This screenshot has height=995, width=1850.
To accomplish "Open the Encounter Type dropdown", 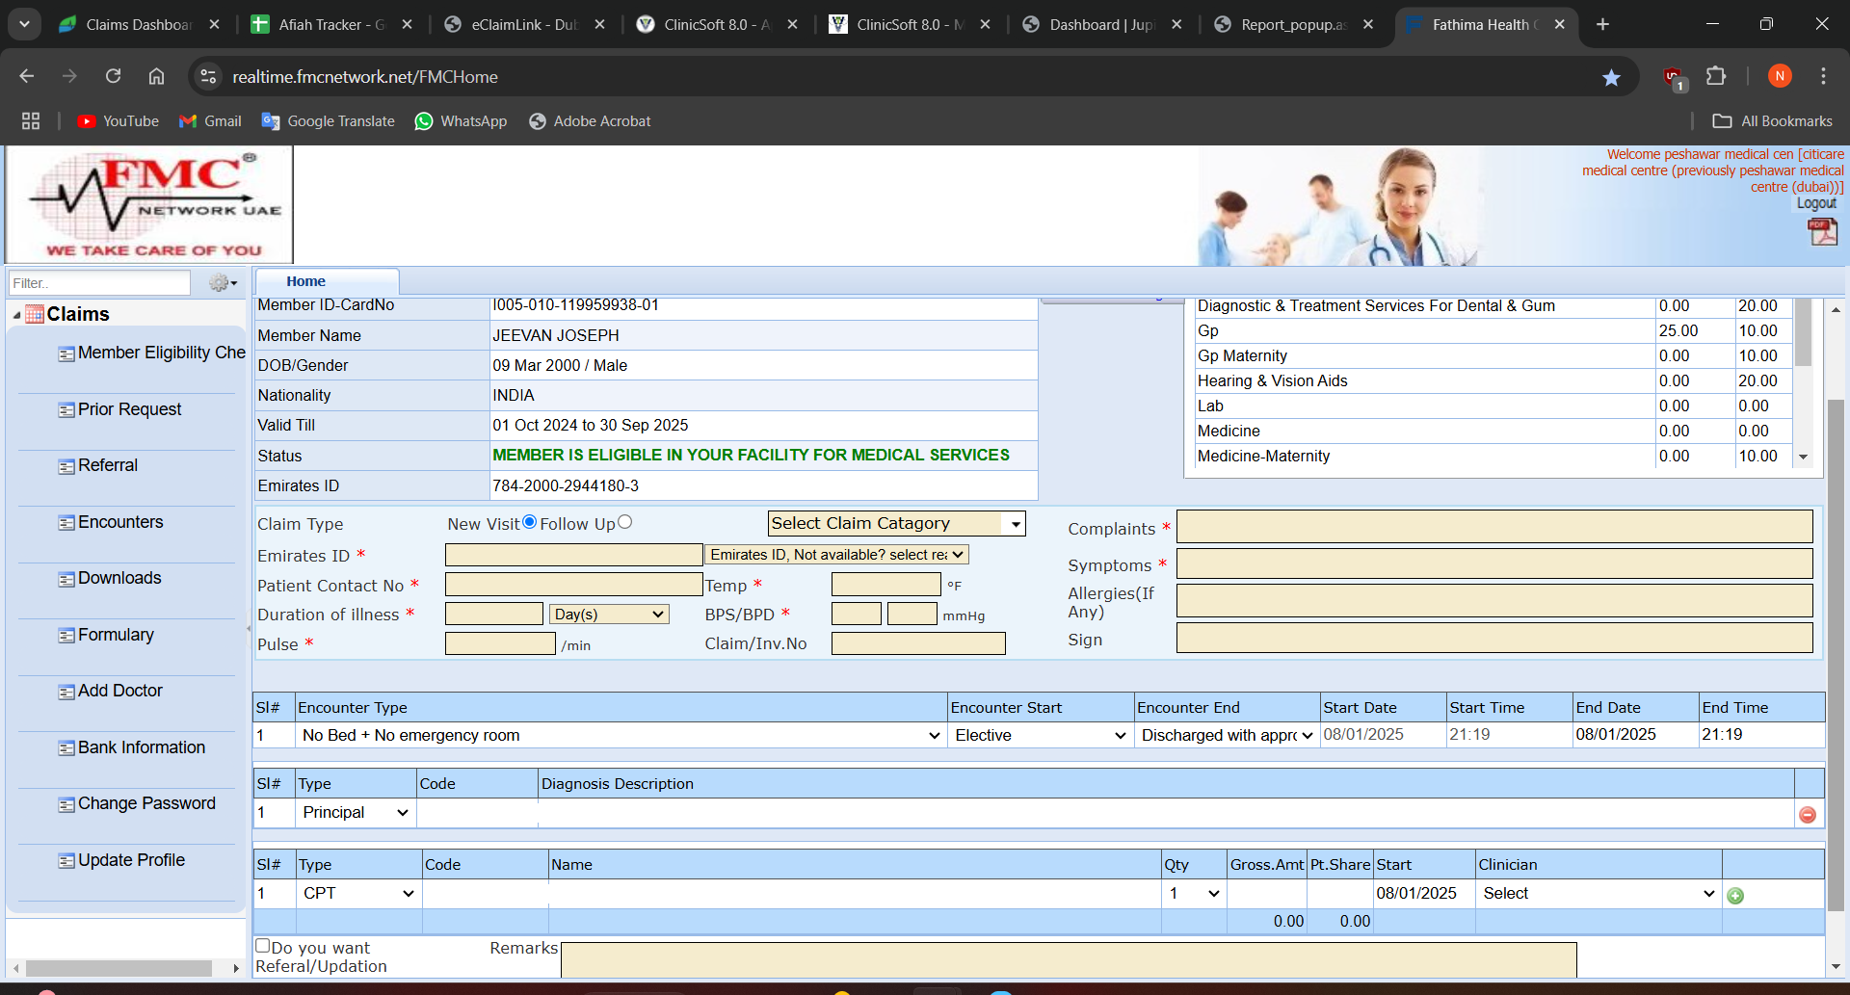I will click(x=621, y=736).
